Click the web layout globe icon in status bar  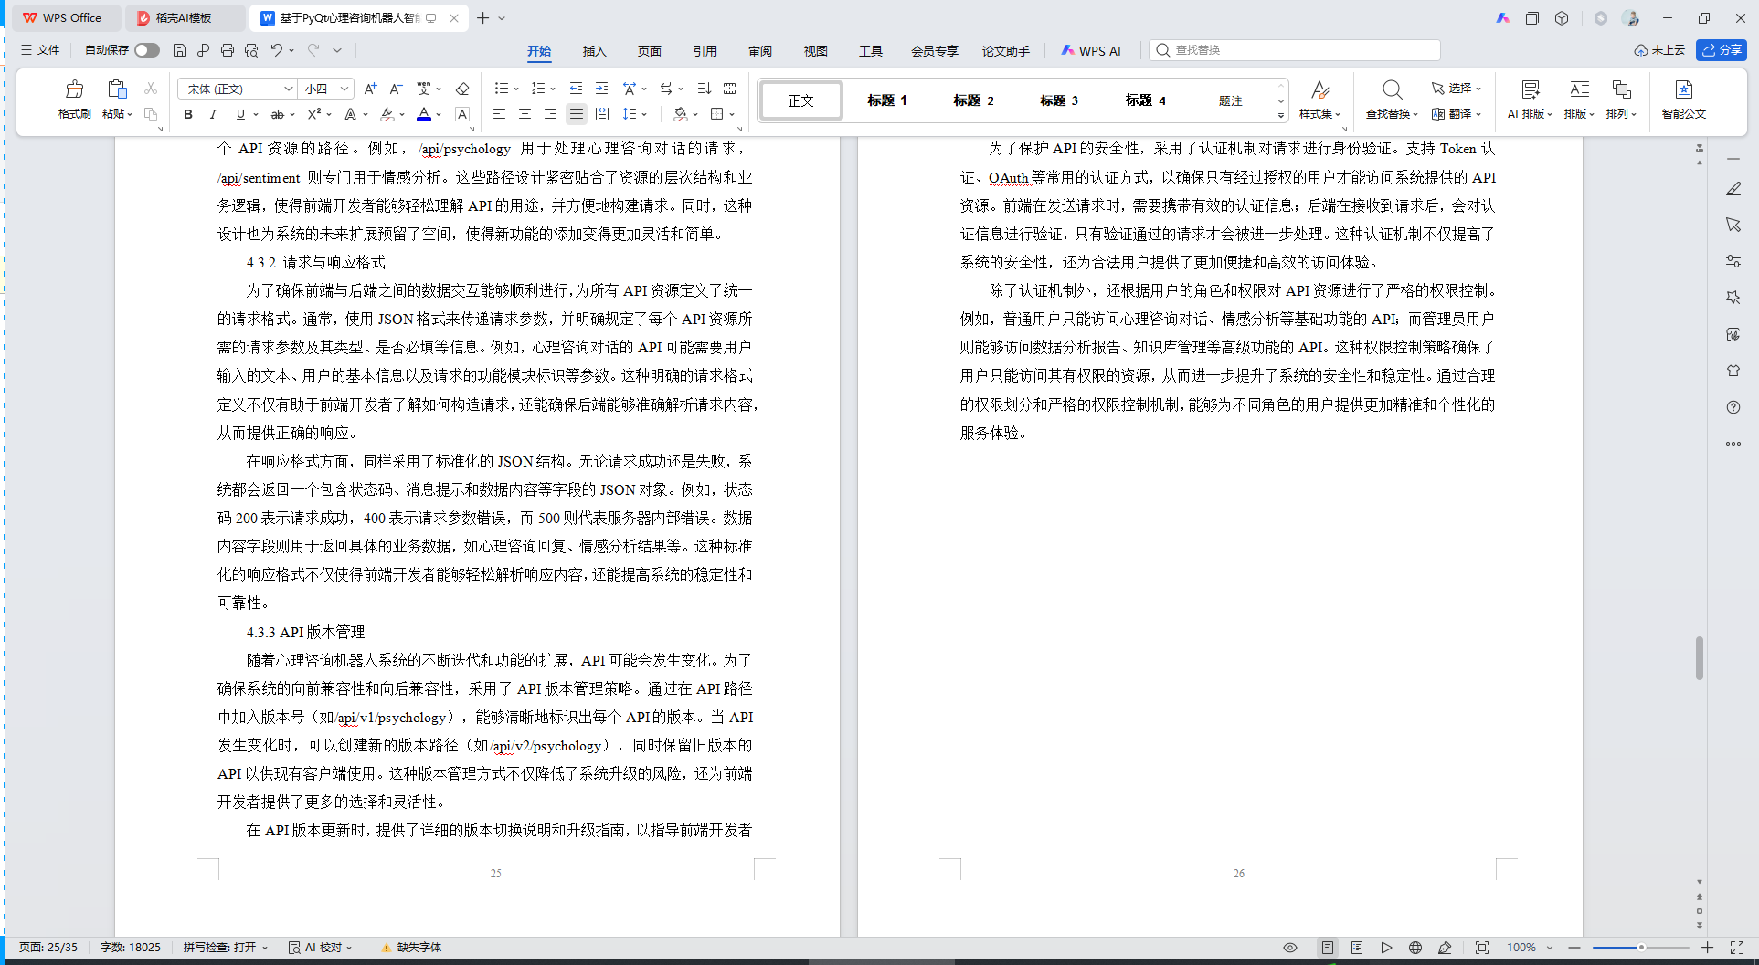(1415, 948)
